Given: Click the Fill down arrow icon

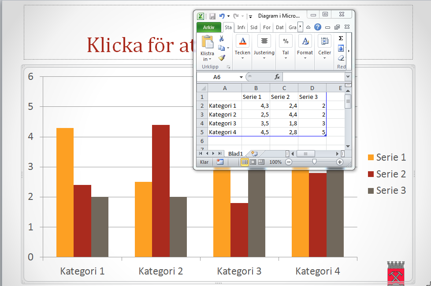Looking at the screenshot, I should click(x=341, y=48).
